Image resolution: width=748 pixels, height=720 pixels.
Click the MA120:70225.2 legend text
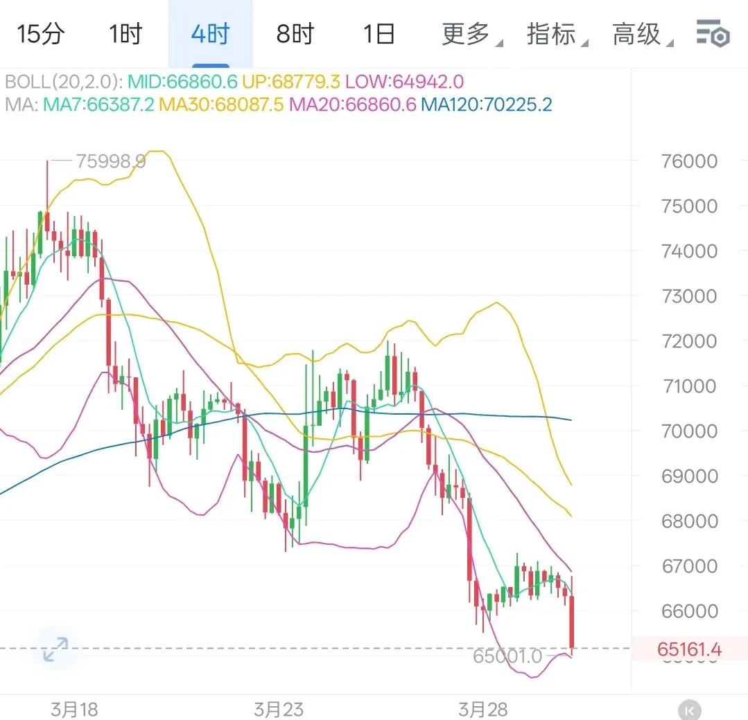point(486,105)
